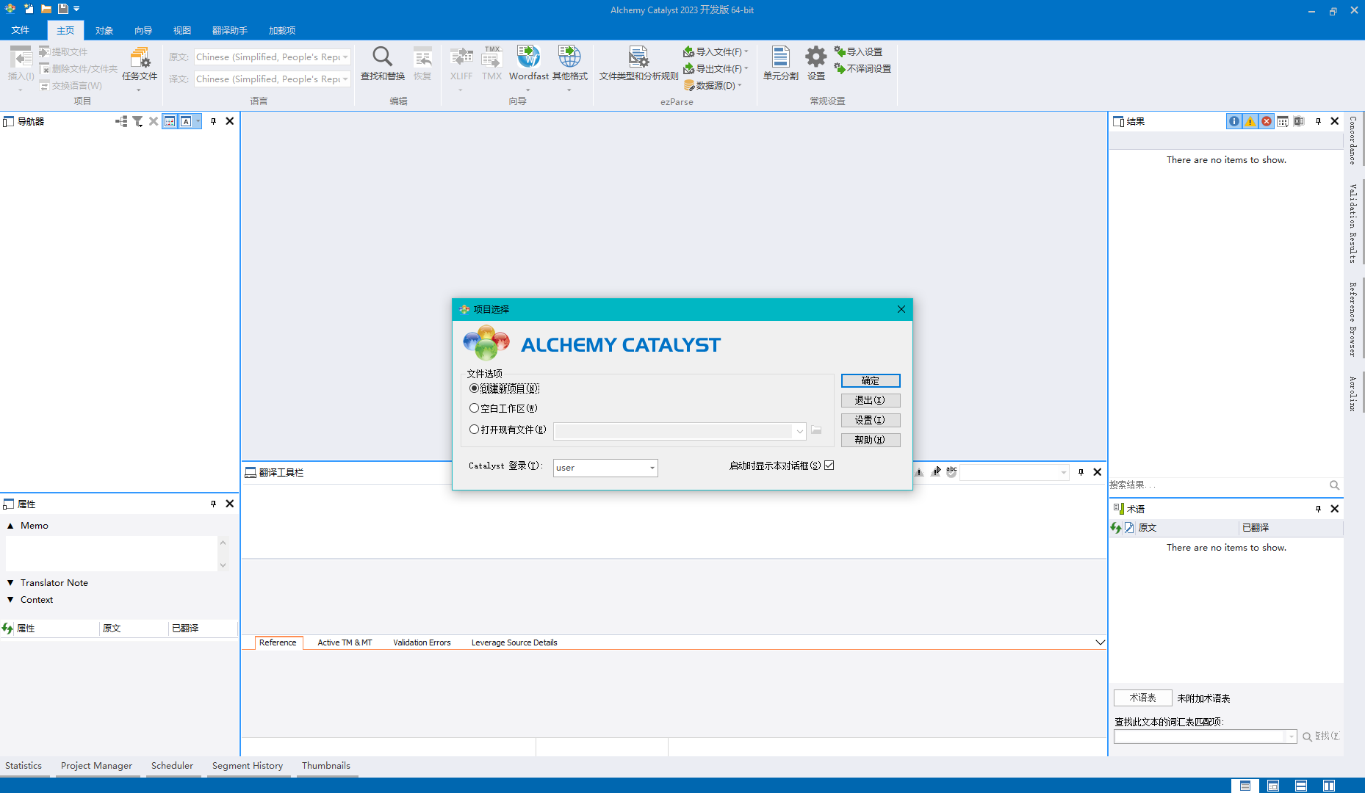Open the Catalyst 登录 user dropdown
Image resolution: width=1365 pixels, height=793 pixels.
point(652,468)
